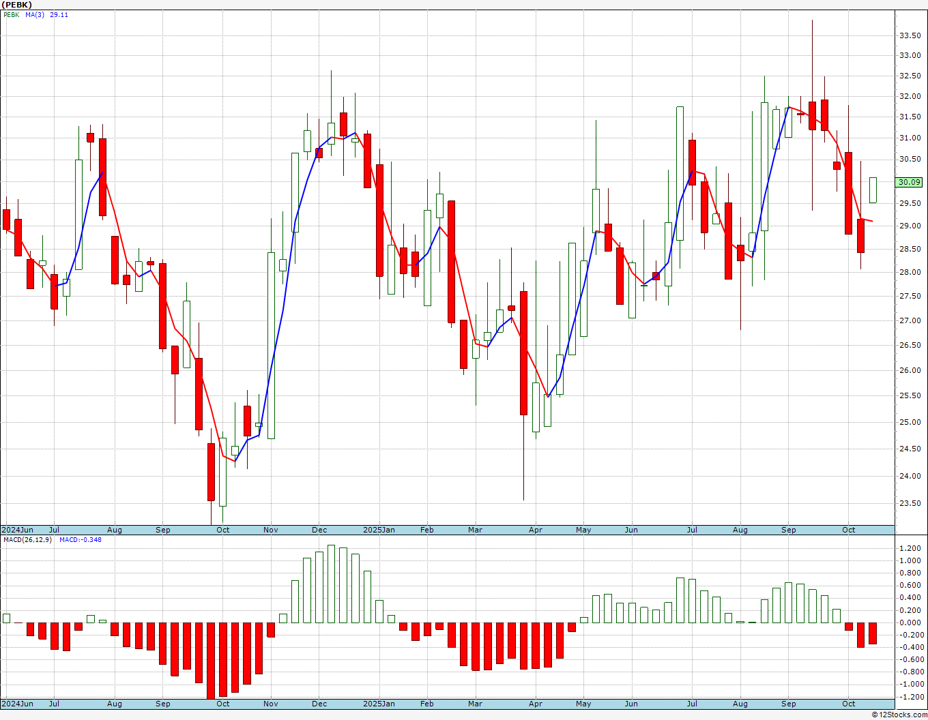Viewport: 928px width, 720px height.
Task: Select the 0.600 MACD axis label
Action: click(910, 585)
